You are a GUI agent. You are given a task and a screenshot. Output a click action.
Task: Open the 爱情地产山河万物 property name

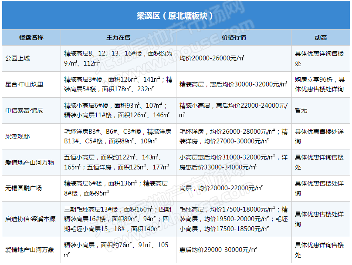[30, 162]
